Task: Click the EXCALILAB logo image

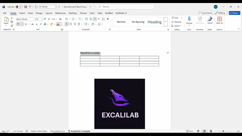Action: [x=120, y=104]
